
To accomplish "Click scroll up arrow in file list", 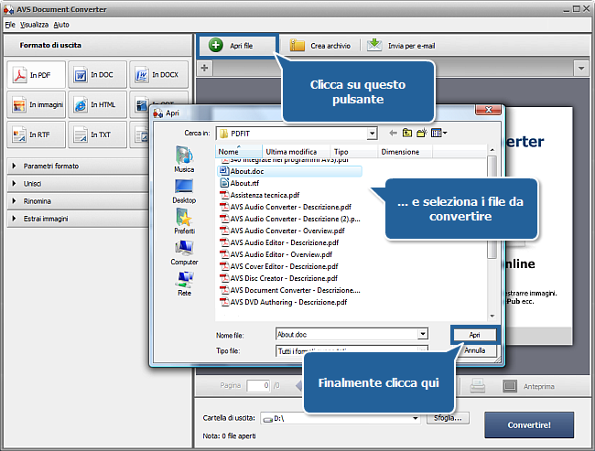I will [x=492, y=150].
